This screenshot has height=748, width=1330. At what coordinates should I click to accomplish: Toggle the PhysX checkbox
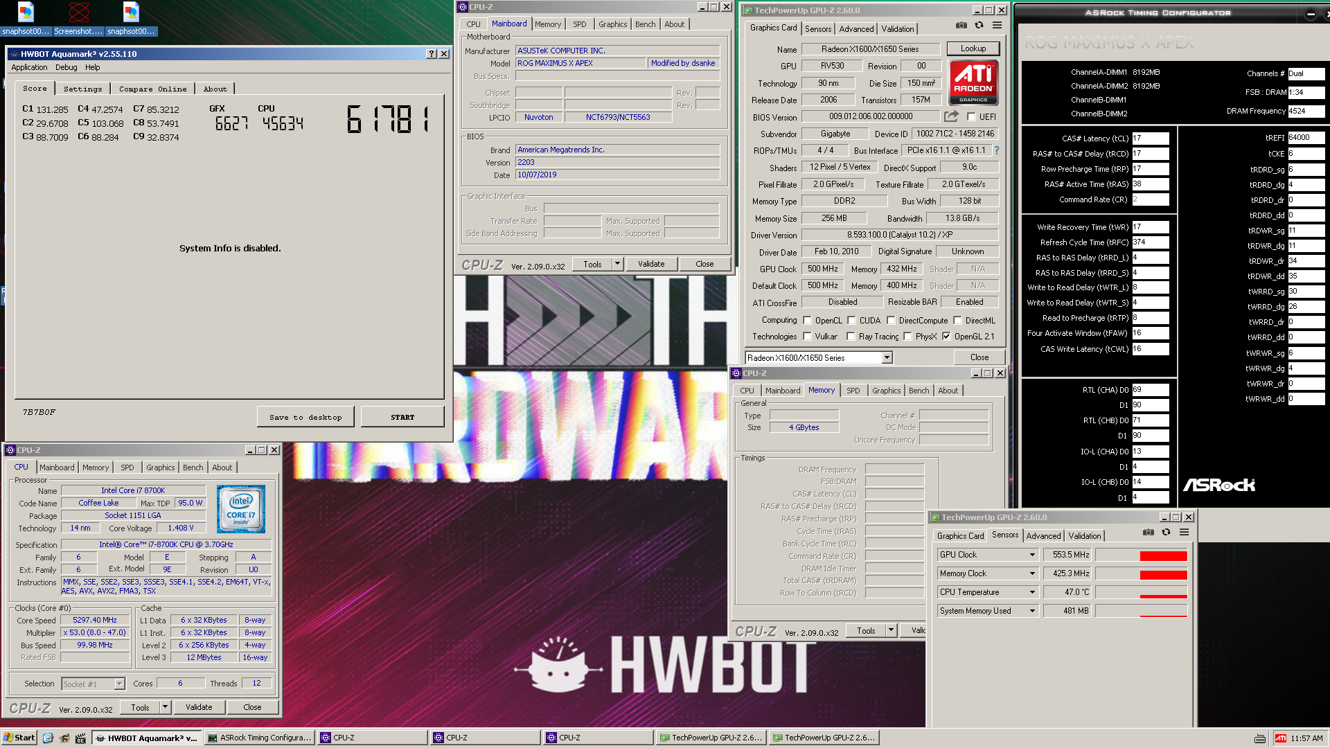tap(907, 337)
